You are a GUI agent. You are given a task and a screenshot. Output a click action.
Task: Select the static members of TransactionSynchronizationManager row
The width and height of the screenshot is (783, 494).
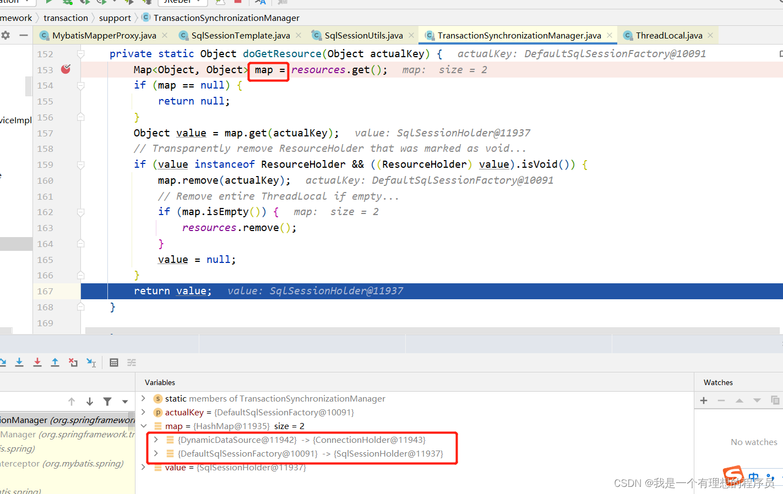click(x=415, y=398)
